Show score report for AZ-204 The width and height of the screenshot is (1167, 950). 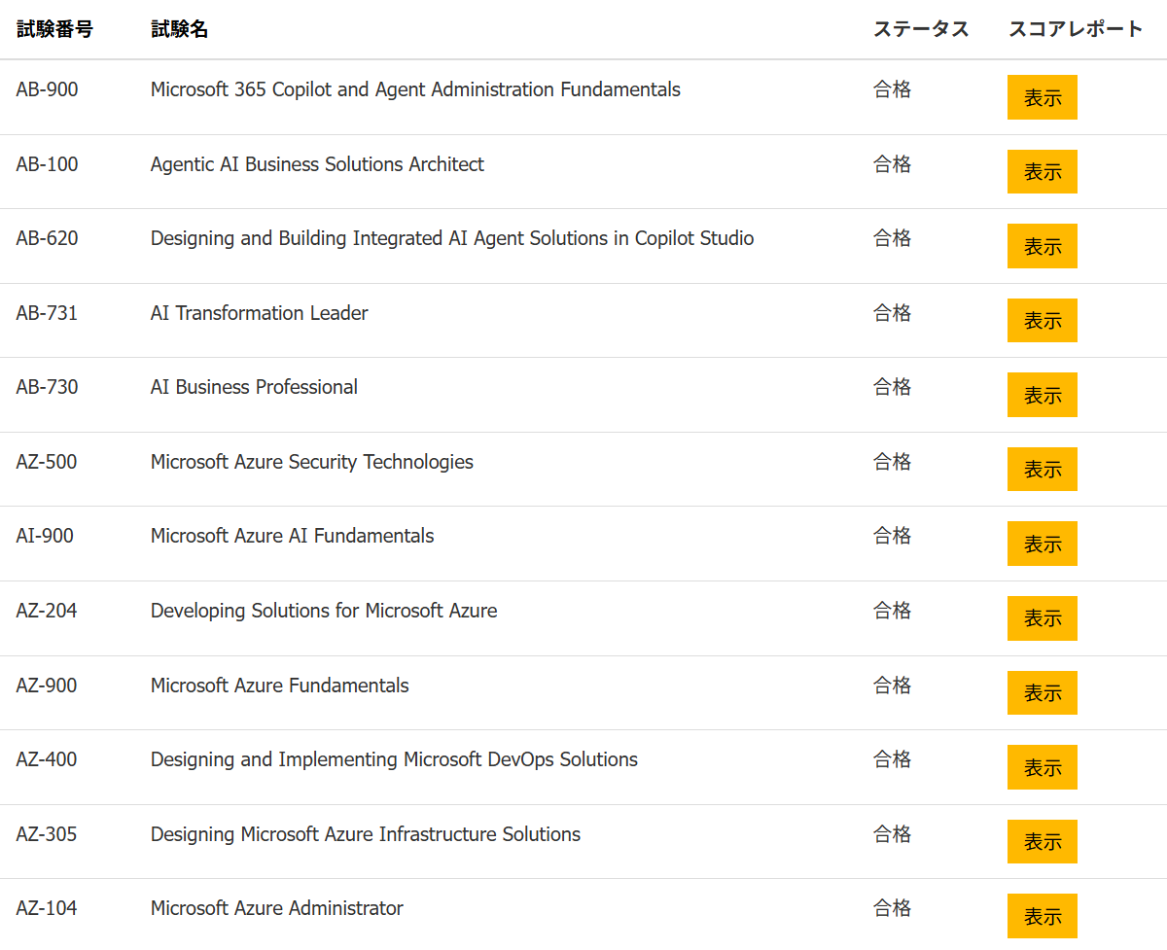(x=1043, y=618)
